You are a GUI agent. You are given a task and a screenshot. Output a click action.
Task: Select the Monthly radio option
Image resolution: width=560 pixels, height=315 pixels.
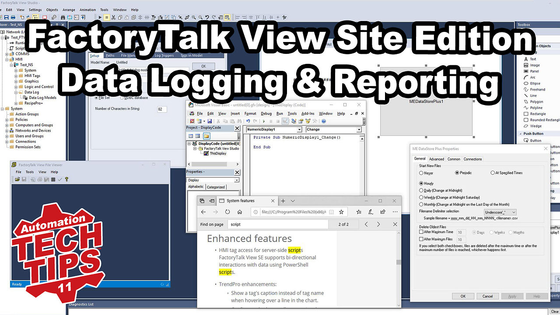421,204
